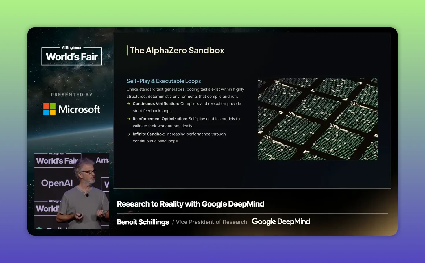Click the AI Engineer World's Fair logo

click(x=72, y=55)
